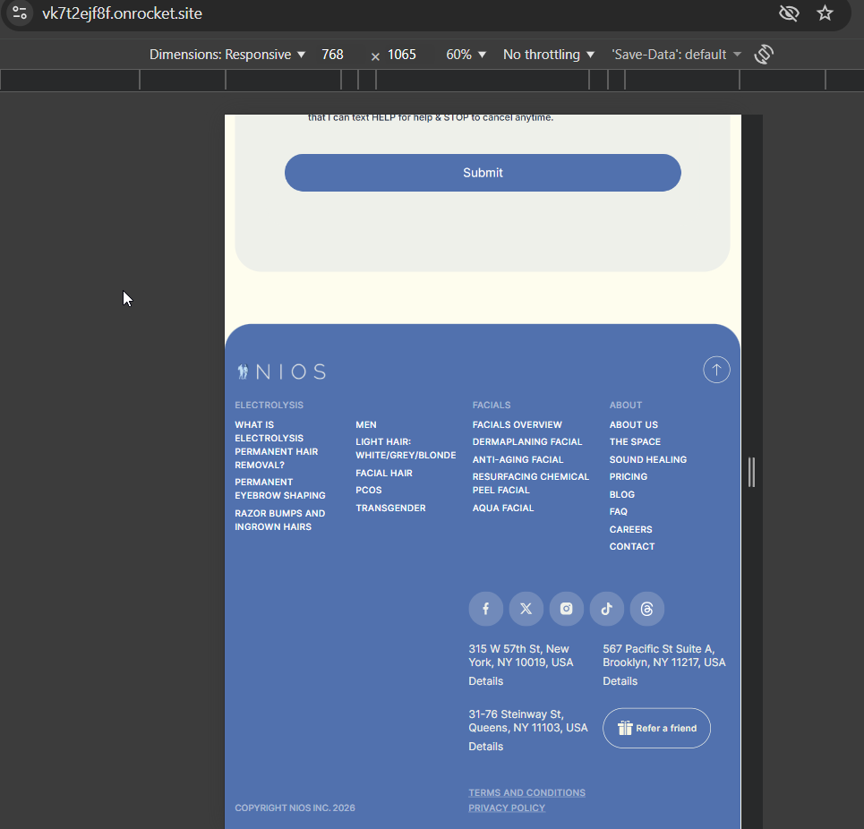This screenshot has height=829, width=864.
Task: Open the Privacy Policy link
Action: tap(507, 808)
